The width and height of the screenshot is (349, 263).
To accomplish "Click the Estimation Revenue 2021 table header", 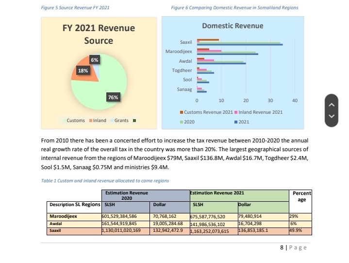I will (x=217, y=193).
